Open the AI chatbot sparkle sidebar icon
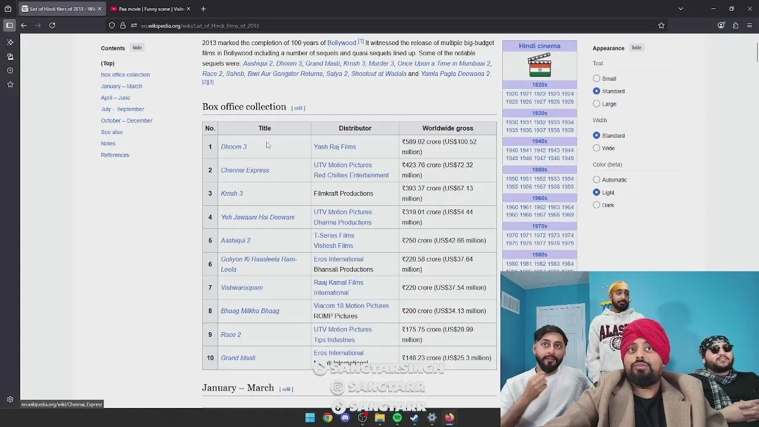The width and height of the screenshot is (759, 427). (10, 42)
